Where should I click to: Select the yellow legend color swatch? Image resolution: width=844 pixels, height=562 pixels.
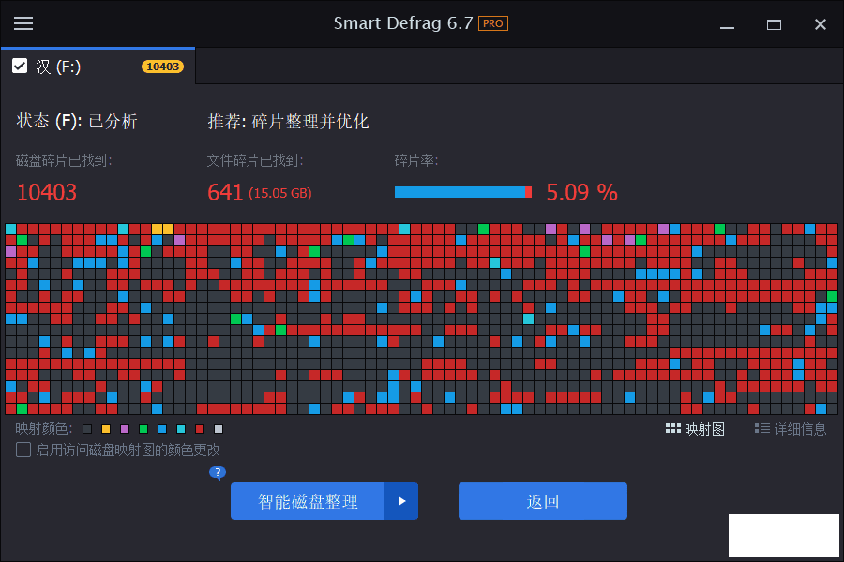(106, 429)
